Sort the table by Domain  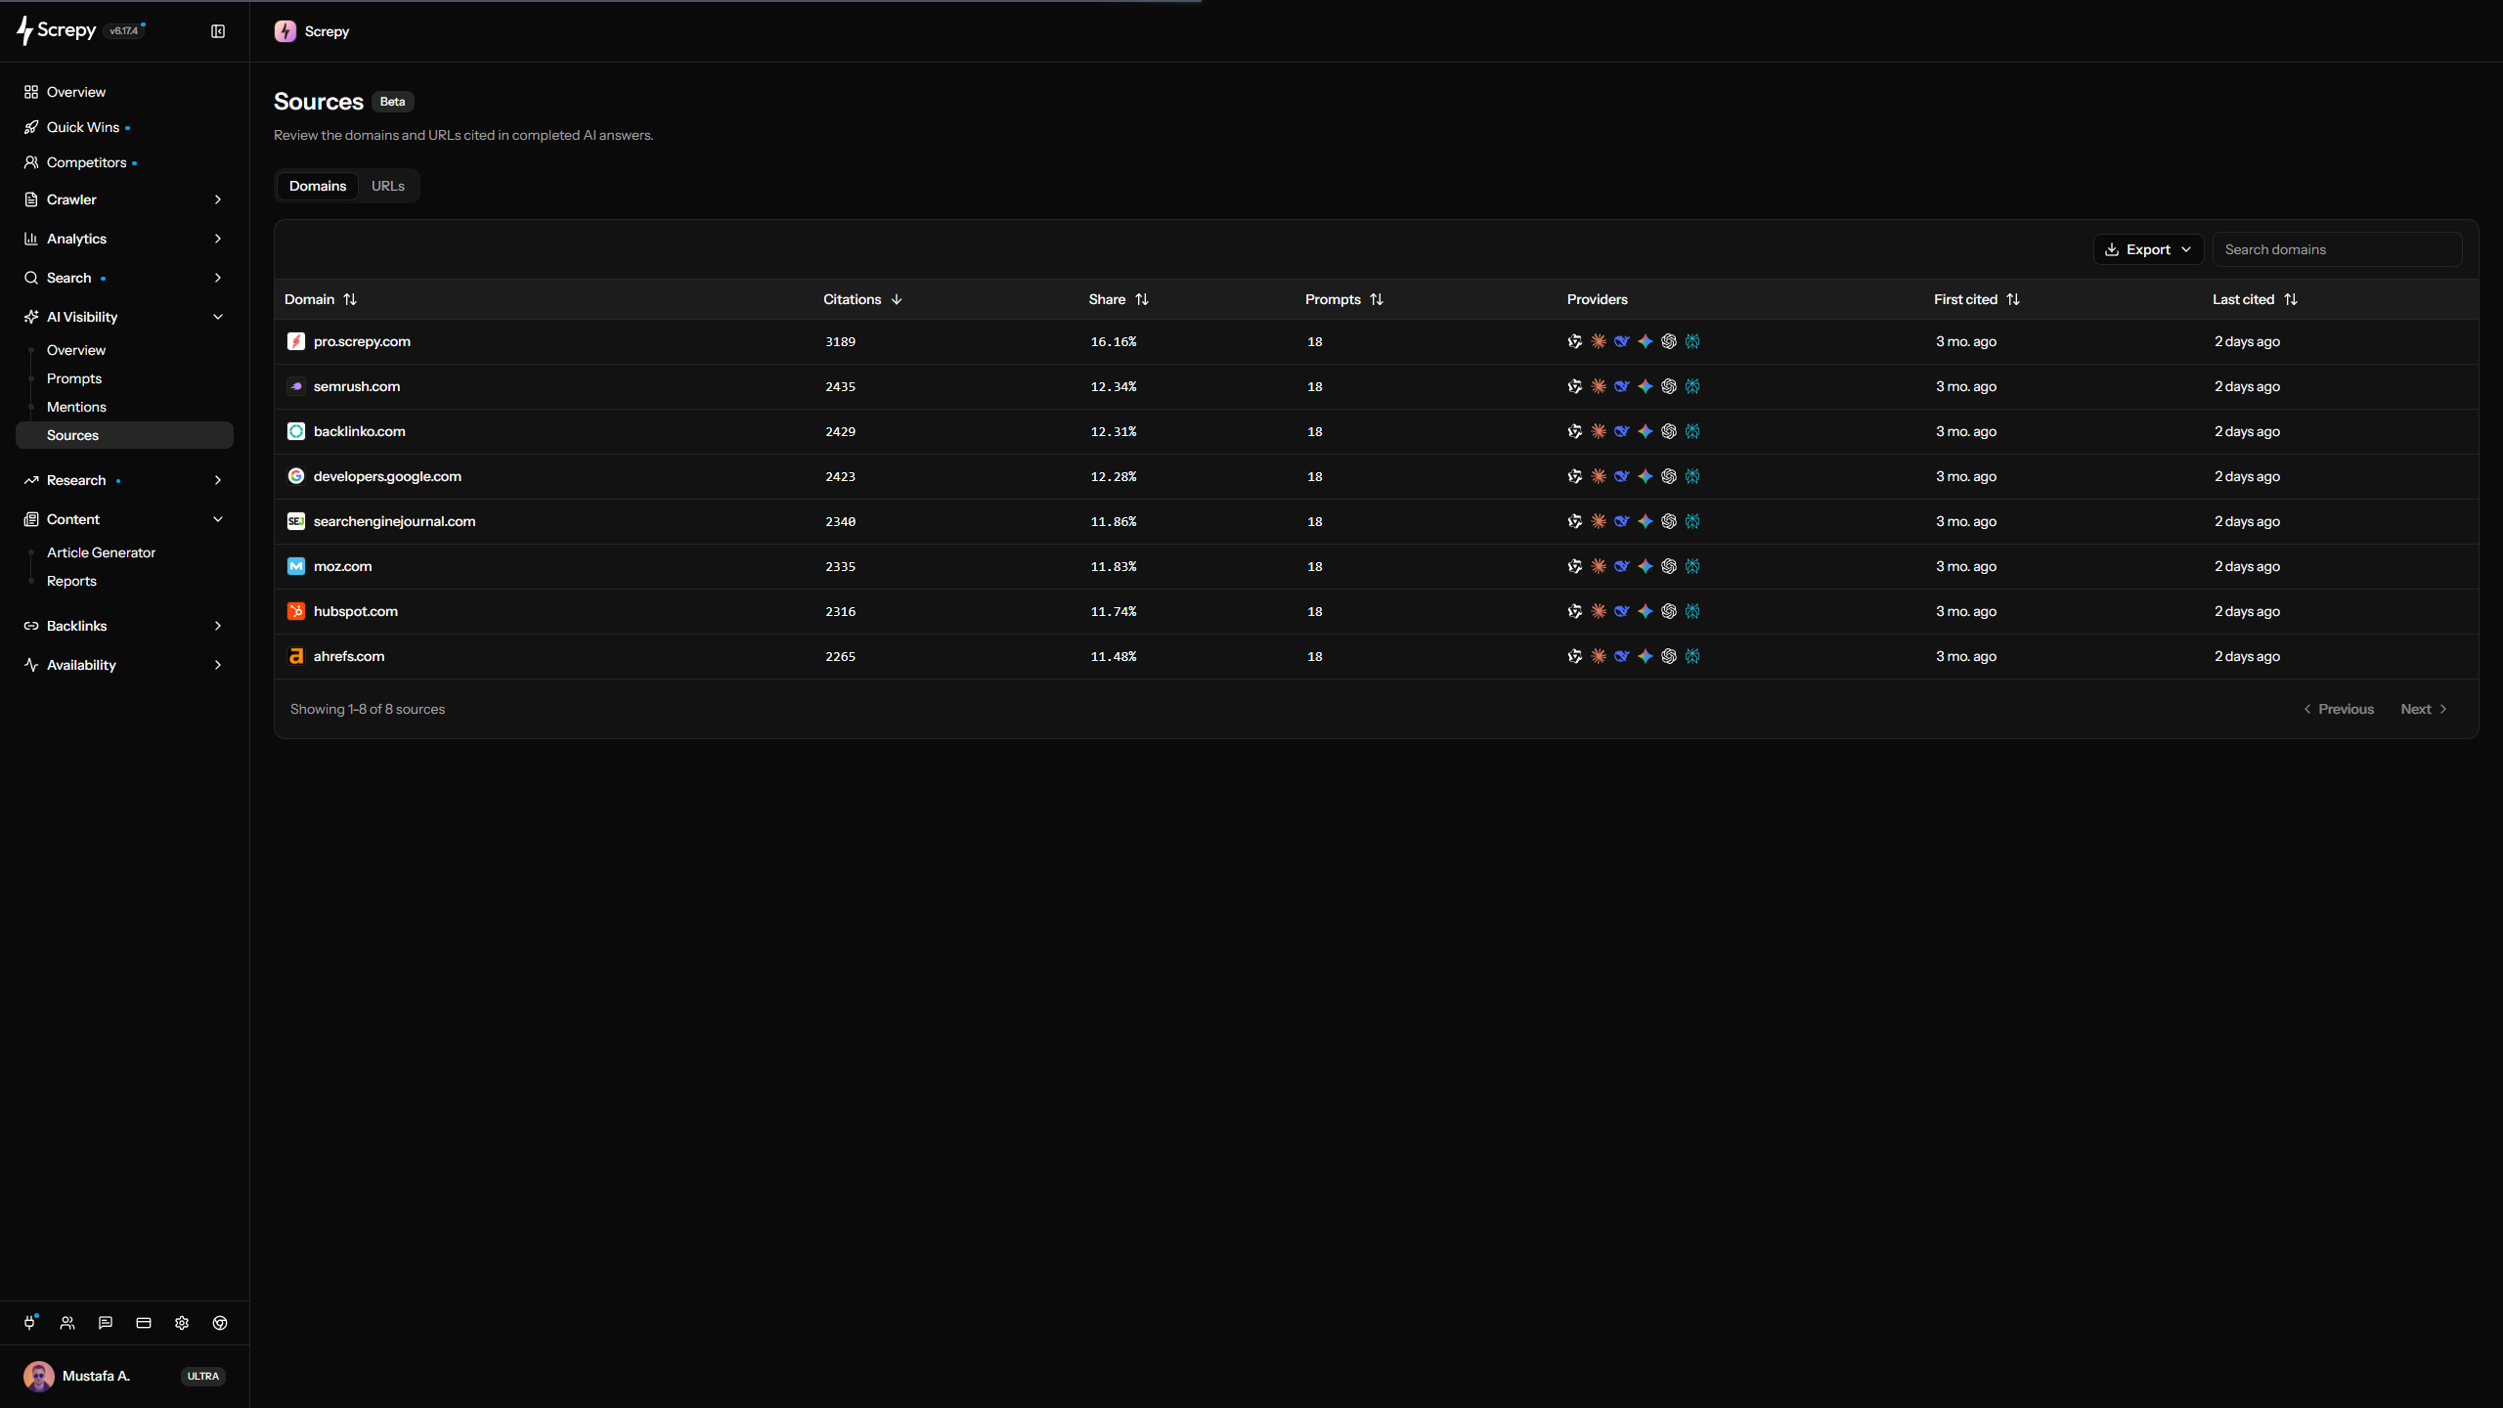click(321, 299)
